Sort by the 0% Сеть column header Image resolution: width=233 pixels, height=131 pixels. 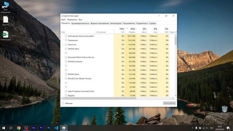153,31
